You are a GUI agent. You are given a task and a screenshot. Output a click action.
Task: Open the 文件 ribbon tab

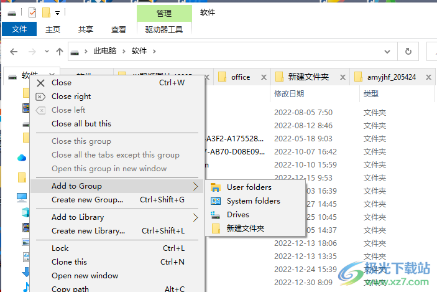click(19, 29)
